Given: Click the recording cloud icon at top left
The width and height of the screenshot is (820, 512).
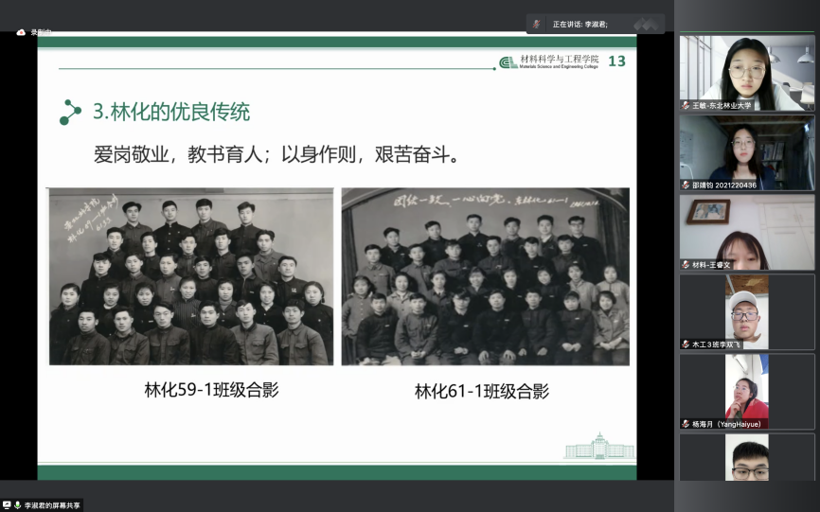Looking at the screenshot, I should coord(21,32).
